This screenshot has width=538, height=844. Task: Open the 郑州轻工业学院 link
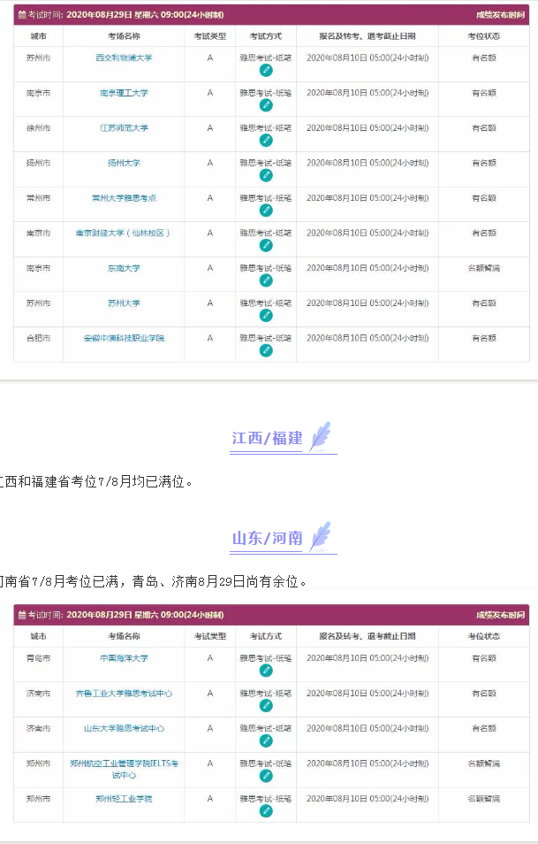124,798
